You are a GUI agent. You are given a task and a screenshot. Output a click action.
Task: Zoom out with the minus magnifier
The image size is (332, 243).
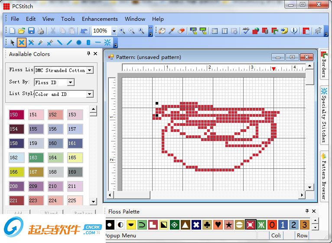[x=132, y=31]
